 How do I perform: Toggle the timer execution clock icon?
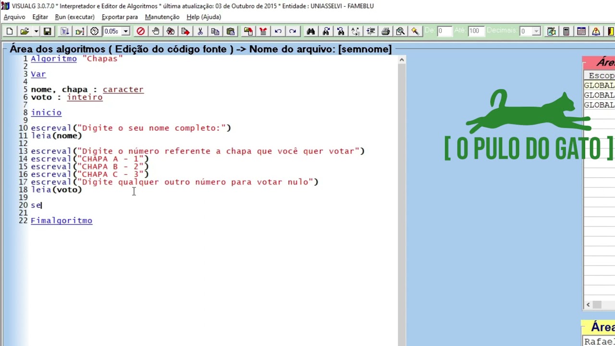pos(95,31)
